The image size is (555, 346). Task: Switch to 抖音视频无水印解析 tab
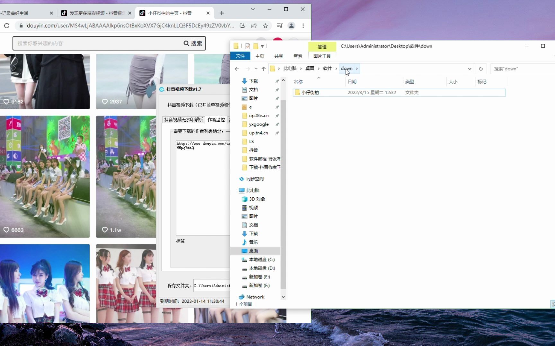click(x=184, y=119)
